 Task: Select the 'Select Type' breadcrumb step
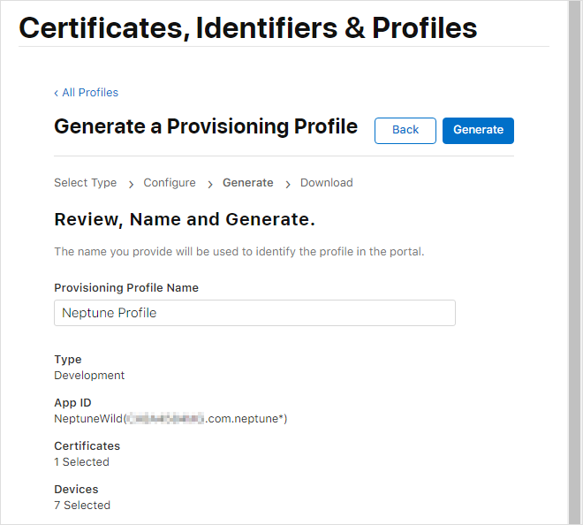(85, 183)
